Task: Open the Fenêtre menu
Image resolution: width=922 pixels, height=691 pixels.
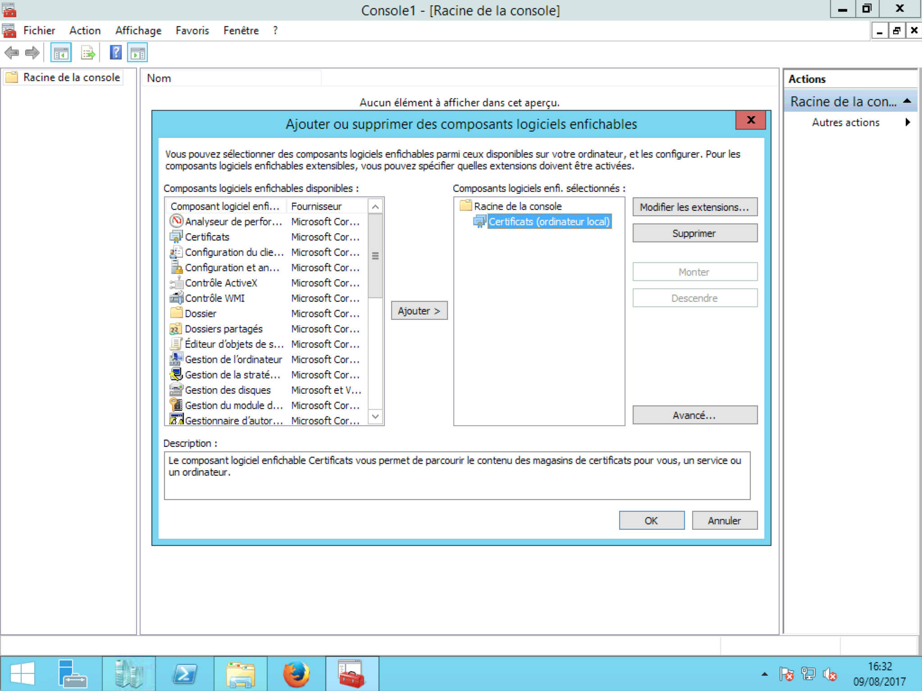Action: point(241,31)
